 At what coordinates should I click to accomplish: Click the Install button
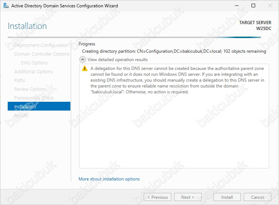coord(227,197)
